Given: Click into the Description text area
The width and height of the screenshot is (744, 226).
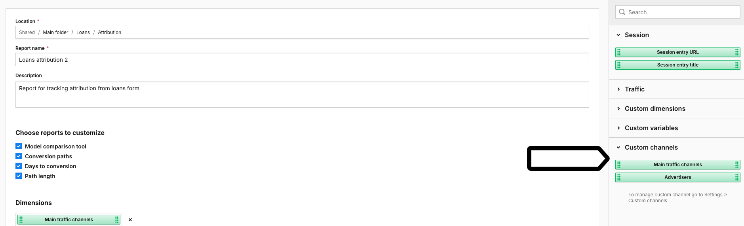Looking at the screenshot, I should point(302,95).
